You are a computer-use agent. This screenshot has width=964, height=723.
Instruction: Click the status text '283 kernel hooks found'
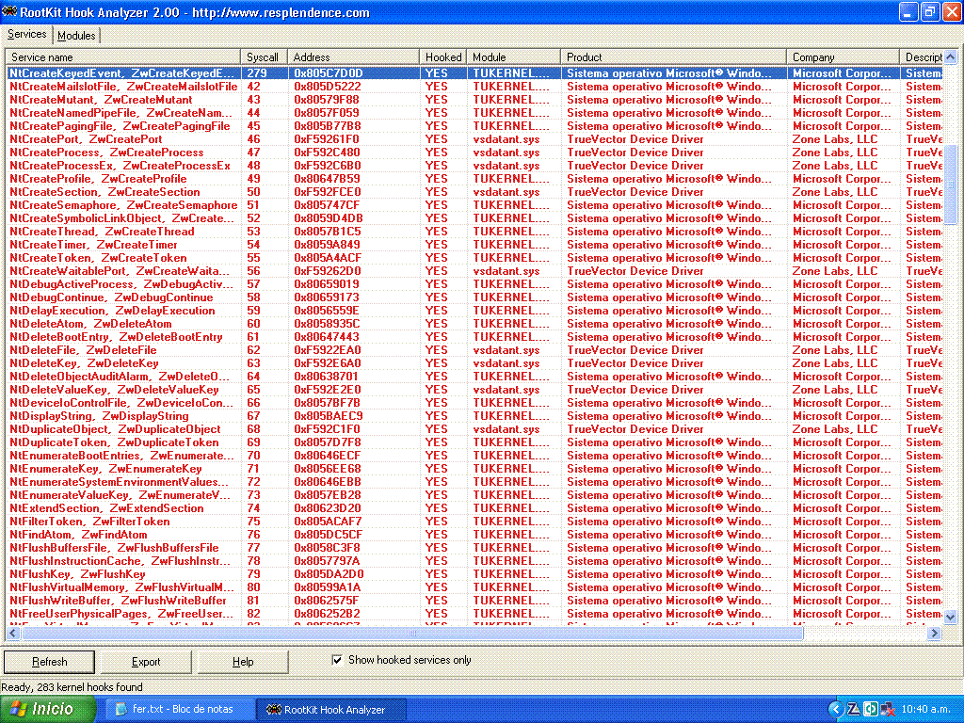point(89,687)
